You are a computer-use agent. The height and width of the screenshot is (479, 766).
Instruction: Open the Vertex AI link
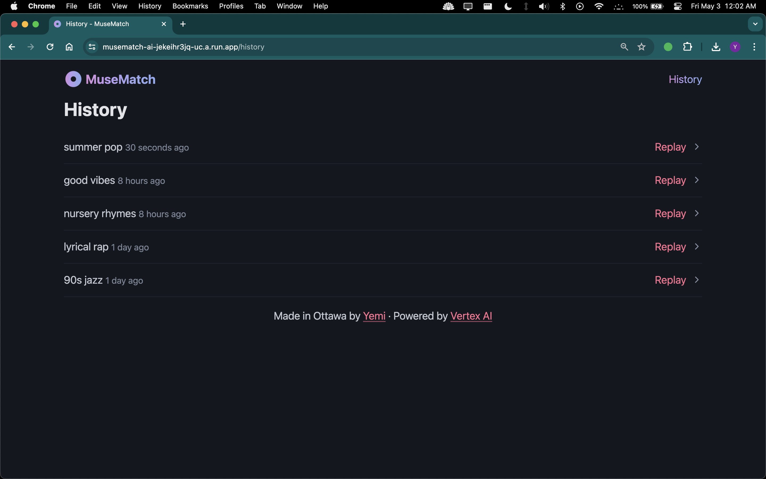[471, 316]
